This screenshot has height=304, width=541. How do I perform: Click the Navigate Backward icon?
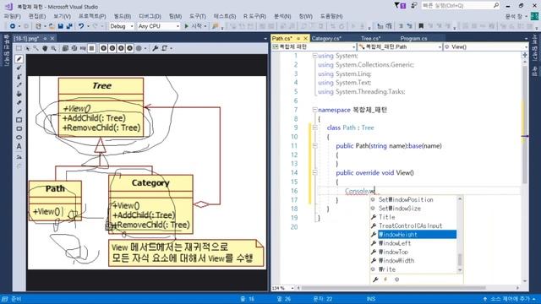pos(13,26)
